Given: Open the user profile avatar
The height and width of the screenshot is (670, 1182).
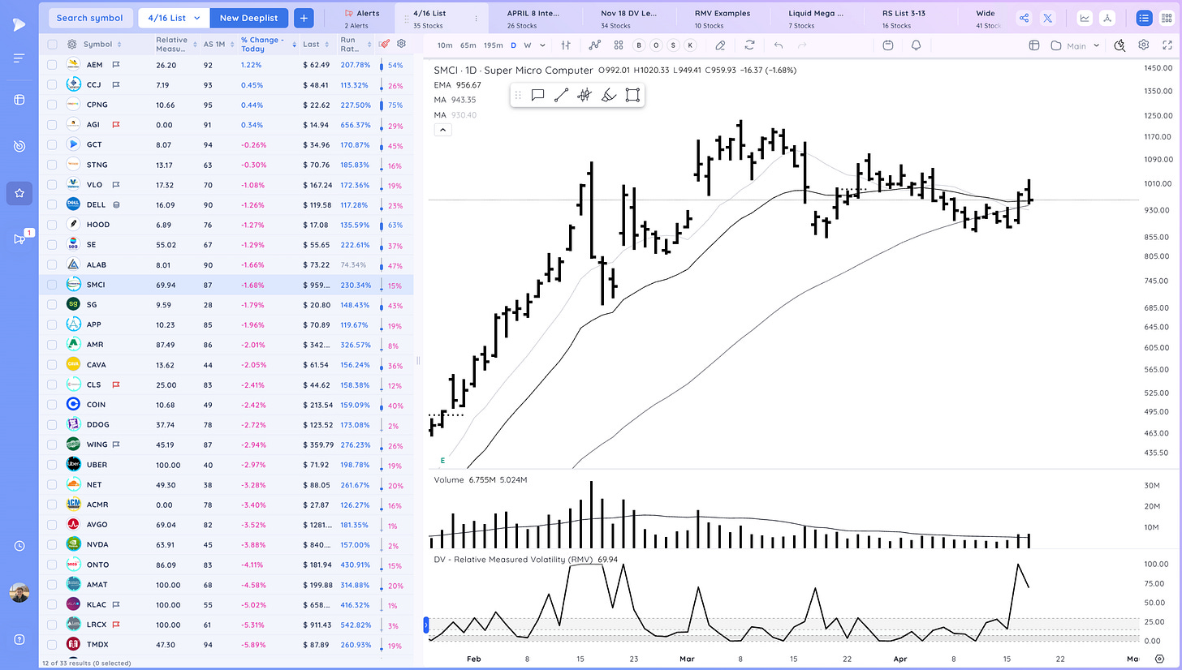Looking at the screenshot, I should pyautogui.click(x=19, y=594).
